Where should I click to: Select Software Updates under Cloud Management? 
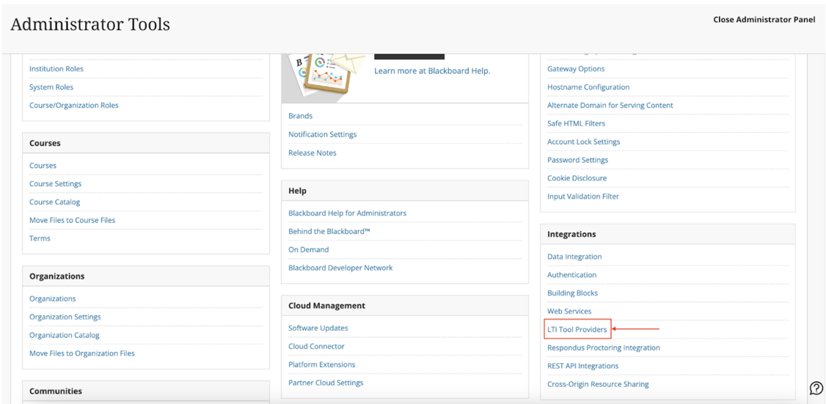pyautogui.click(x=318, y=328)
